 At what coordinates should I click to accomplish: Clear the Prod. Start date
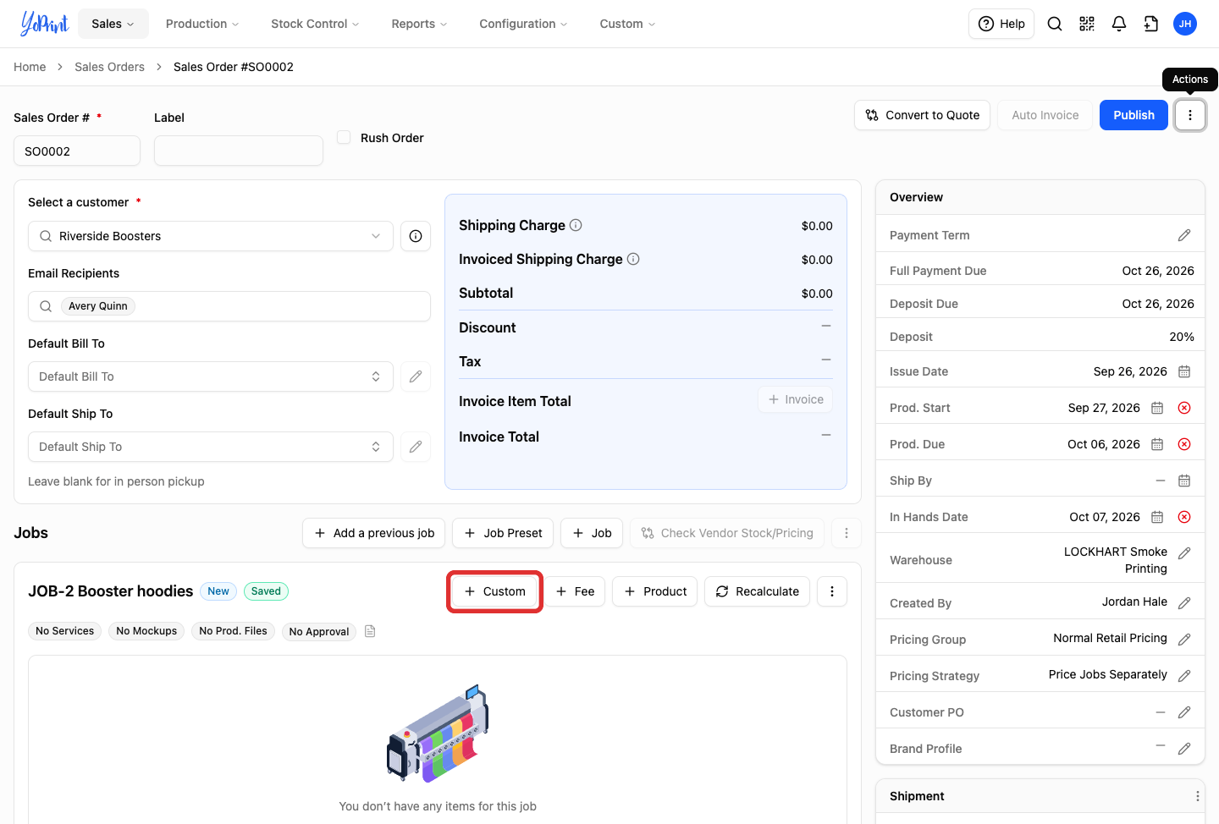[x=1184, y=408]
